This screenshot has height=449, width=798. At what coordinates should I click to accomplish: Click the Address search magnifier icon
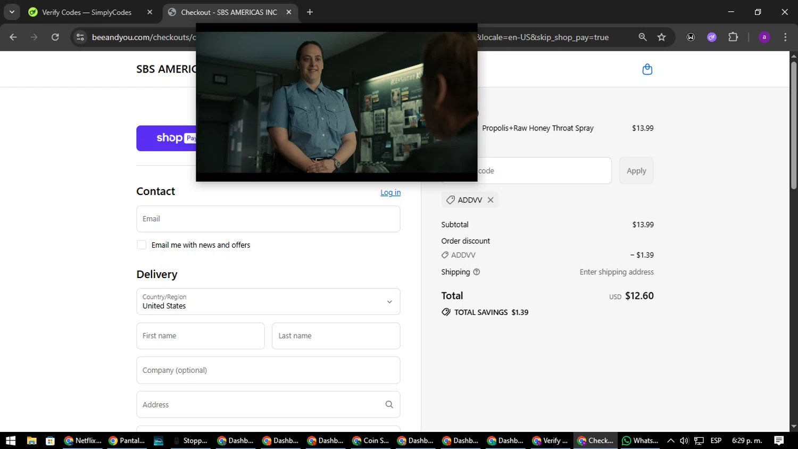tap(389, 405)
